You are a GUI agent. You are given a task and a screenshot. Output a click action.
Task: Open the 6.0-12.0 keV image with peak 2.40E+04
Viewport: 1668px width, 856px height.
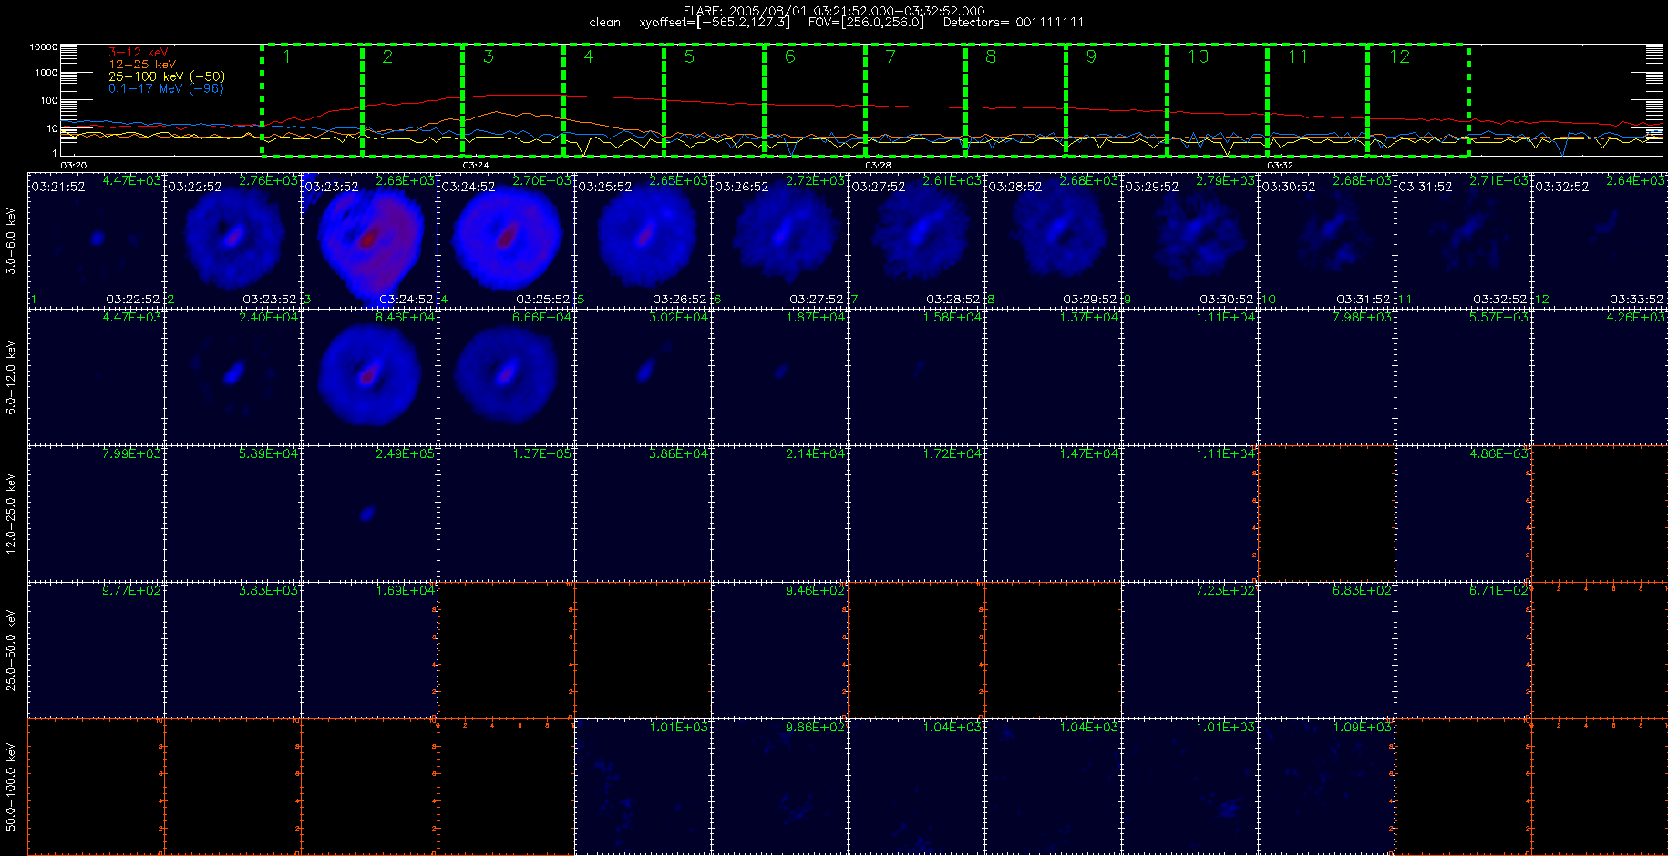coord(232,377)
